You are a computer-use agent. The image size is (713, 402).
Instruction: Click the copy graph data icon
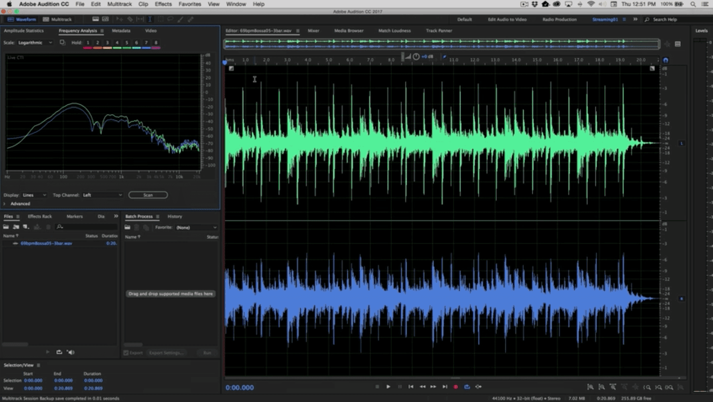63,42
